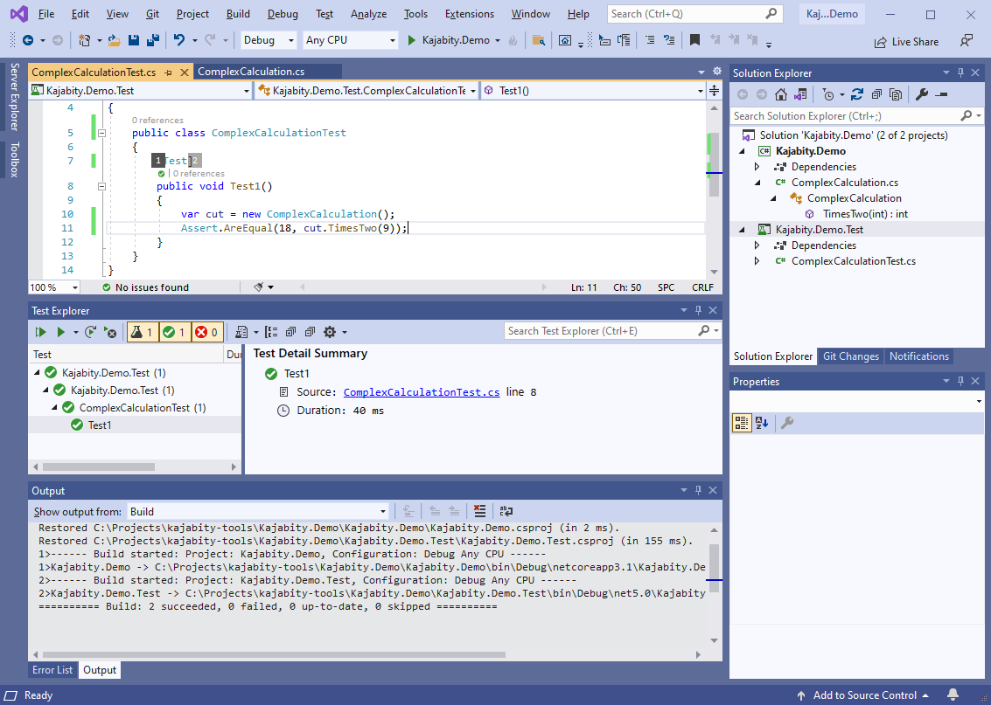Click the ComplexCalculationTest.cs source link
991x705 pixels.
pyautogui.click(x=422, y=391)
